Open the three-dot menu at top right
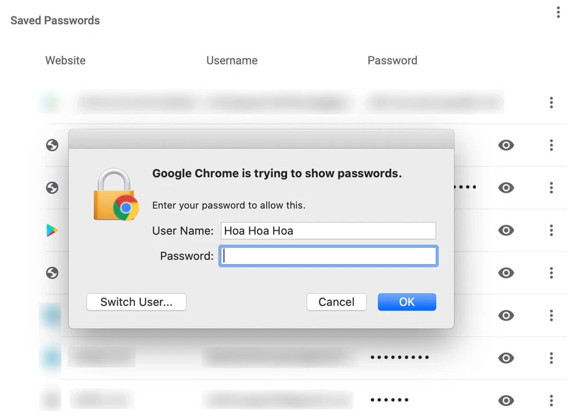This screenshot has width=581, height=418. (x=558, y=12)
